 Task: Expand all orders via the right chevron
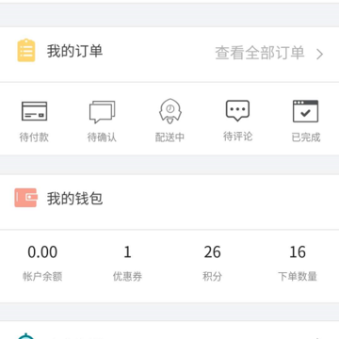click(x=319, y=54)
